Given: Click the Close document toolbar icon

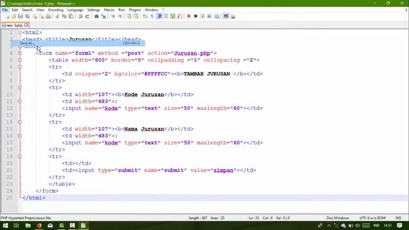Looking at the screenshot, I should [35, 17].
